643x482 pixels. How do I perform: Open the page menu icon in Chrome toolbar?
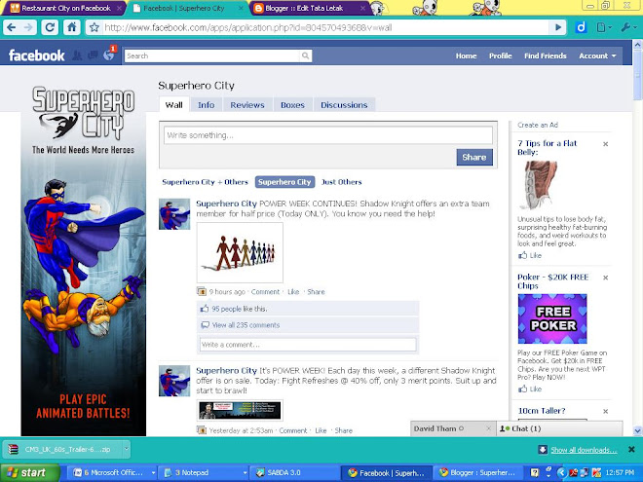click(604, 27)
